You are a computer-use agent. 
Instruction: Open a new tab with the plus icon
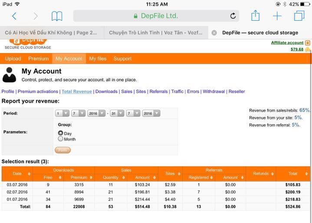pos(277,16)
